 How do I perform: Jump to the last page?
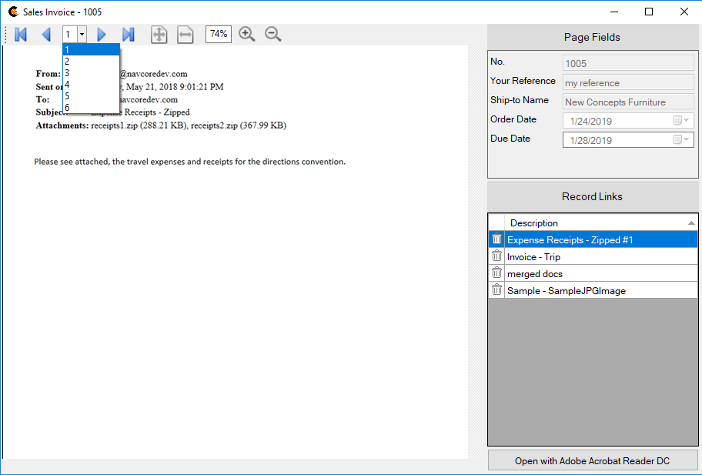pos(128,35)
